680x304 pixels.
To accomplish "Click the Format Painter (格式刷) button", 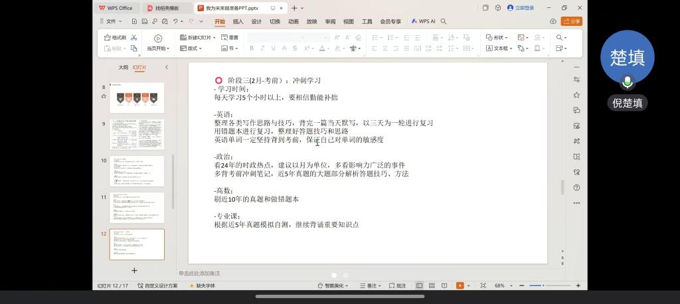I will (x=115, y=38).
